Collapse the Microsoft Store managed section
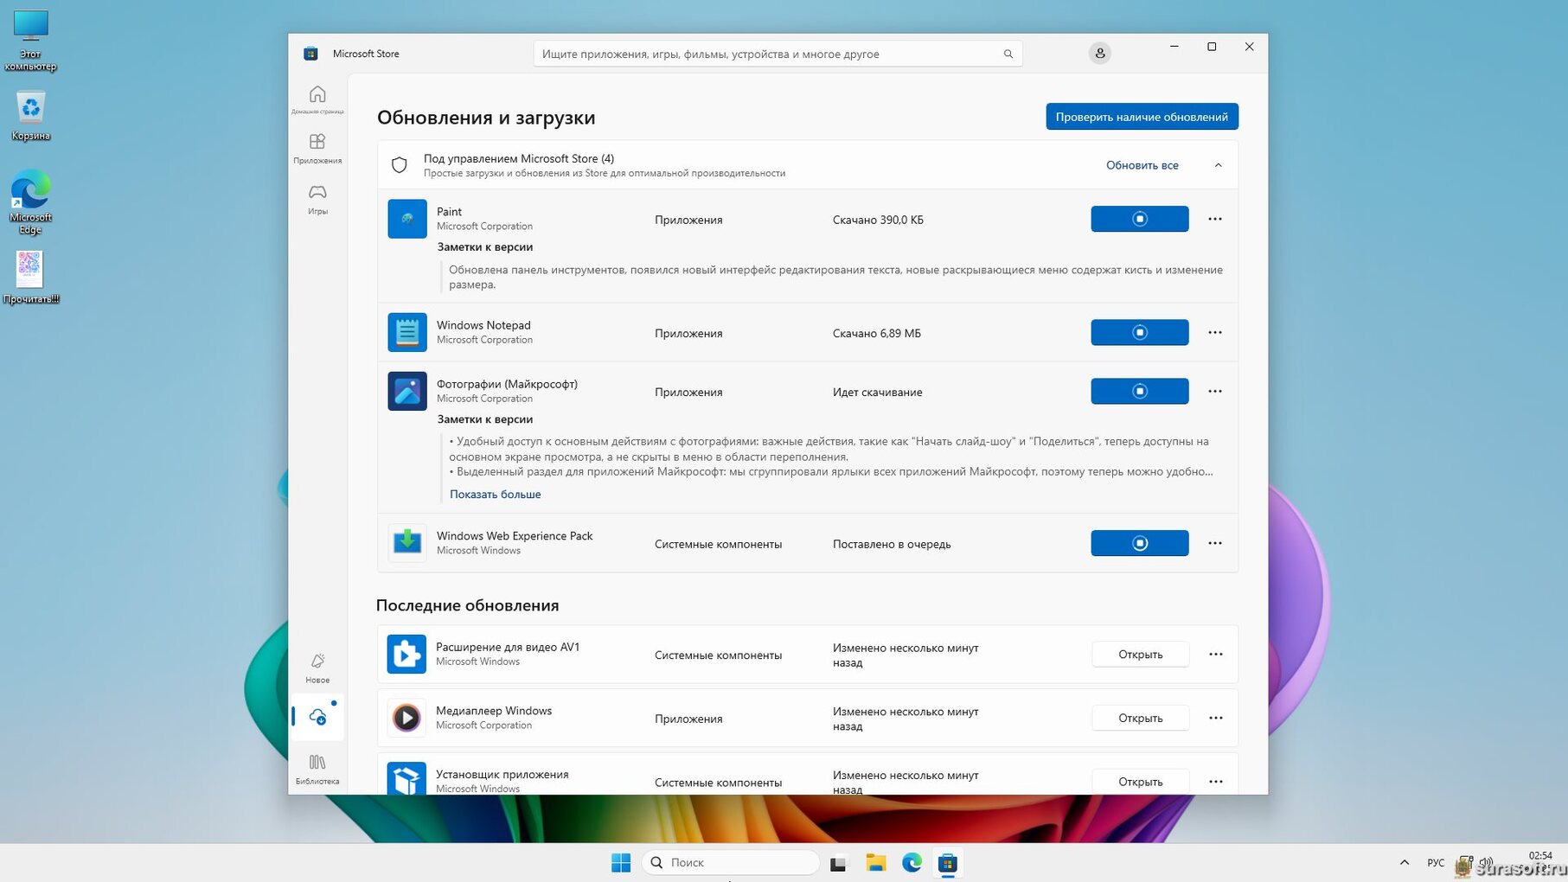The width and height of the screenshot is (1568, 882). [x=1218, y=165]
